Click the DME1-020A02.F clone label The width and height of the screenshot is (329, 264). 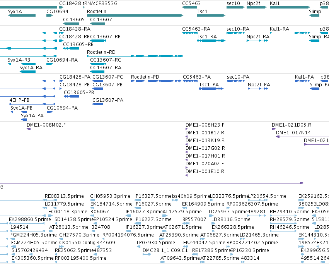point(205,164)
